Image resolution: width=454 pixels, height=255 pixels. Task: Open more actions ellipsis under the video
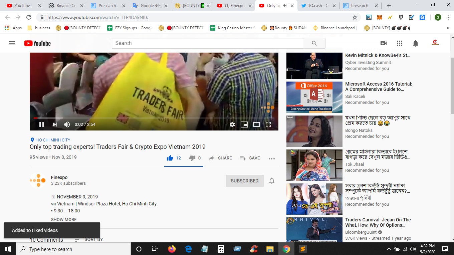click(272, 158)
